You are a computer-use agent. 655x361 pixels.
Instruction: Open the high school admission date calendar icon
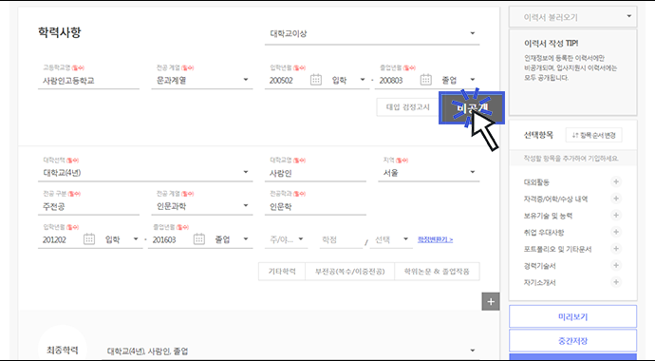pyautogui.click(x=316, y=80)
